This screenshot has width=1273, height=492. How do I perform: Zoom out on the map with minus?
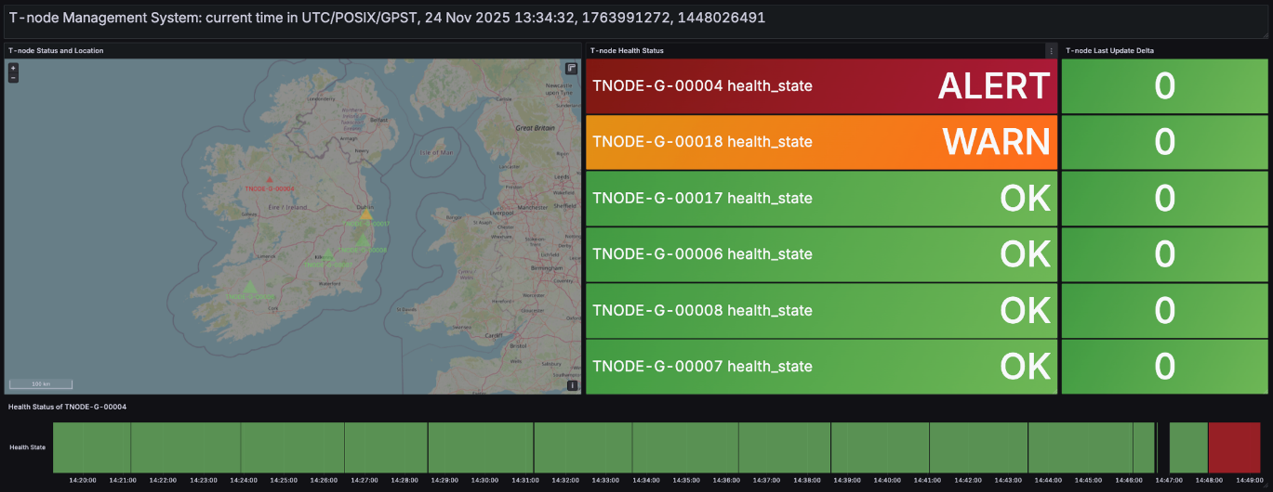coord(13,77)
